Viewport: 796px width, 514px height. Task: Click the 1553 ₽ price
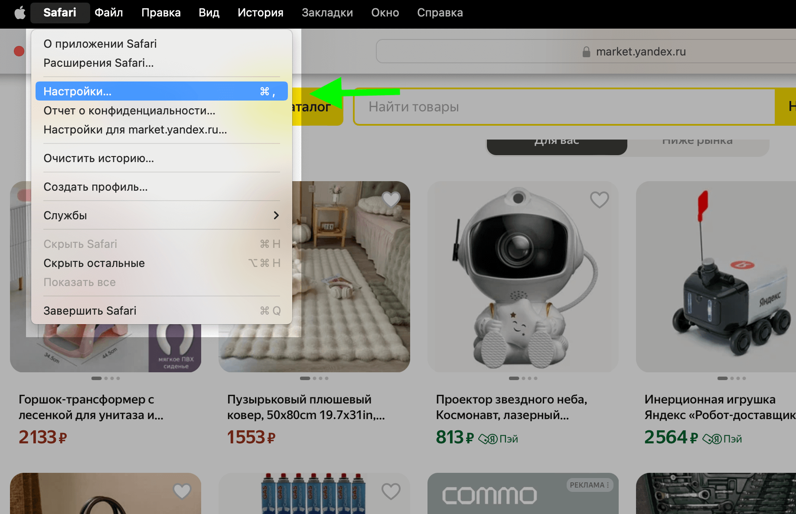pyautogui.click(x=251, y=437)
